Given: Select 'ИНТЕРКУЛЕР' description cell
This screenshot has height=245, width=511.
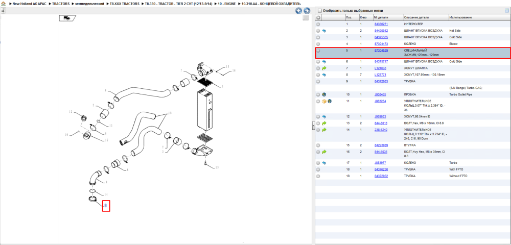Looking at the screenshot, I should click(413, 24).
